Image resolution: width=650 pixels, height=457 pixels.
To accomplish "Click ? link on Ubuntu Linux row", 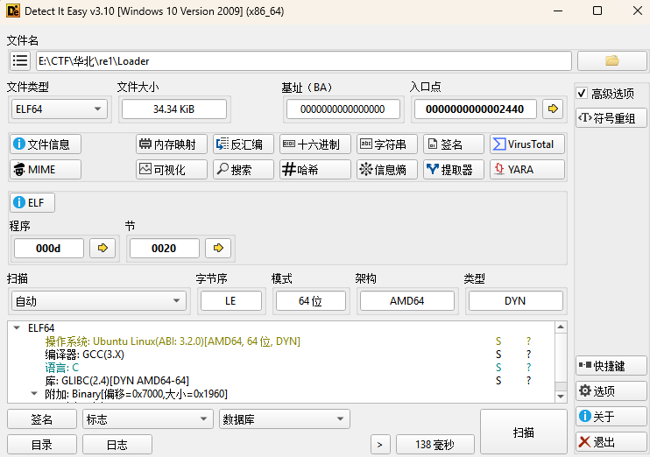I will click(528, 341).
